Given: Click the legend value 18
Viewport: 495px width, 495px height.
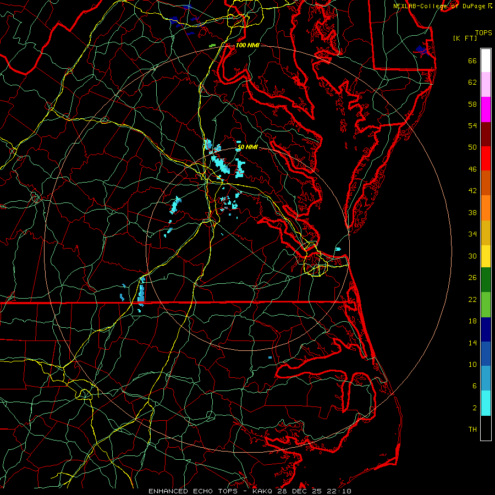Looking at the screenshot, I should click(472, 321).
